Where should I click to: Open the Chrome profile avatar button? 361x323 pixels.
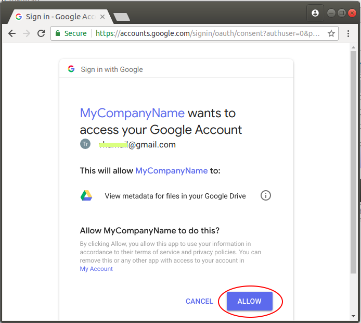315,13
